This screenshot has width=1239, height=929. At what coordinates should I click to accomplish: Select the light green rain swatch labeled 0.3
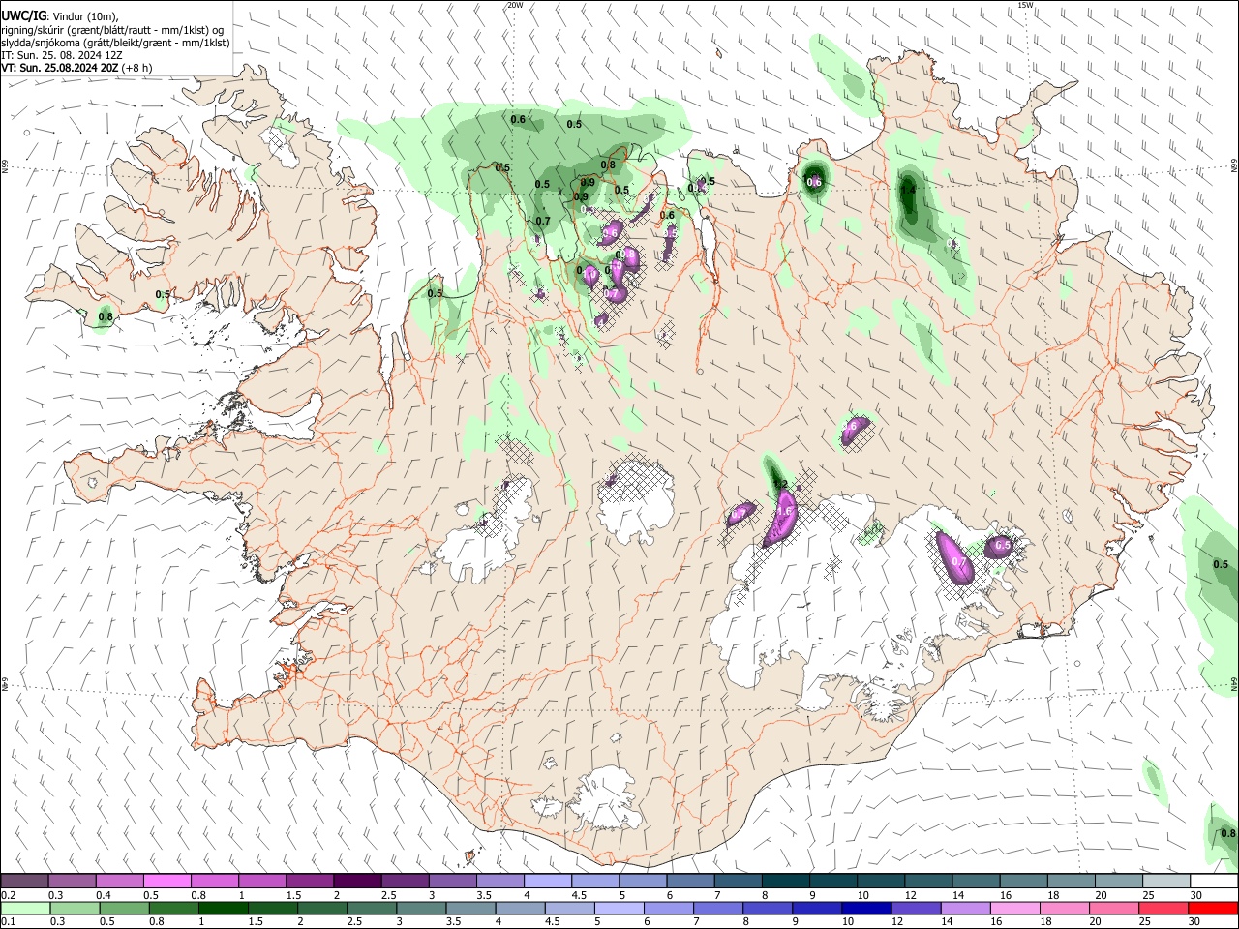[76, 909]
